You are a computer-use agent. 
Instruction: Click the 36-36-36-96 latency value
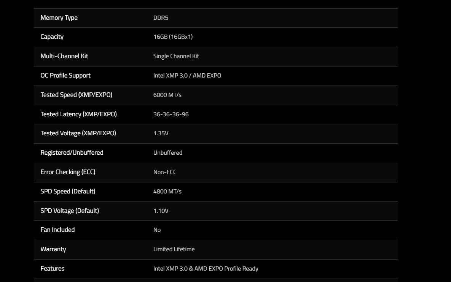pos(171,114)
